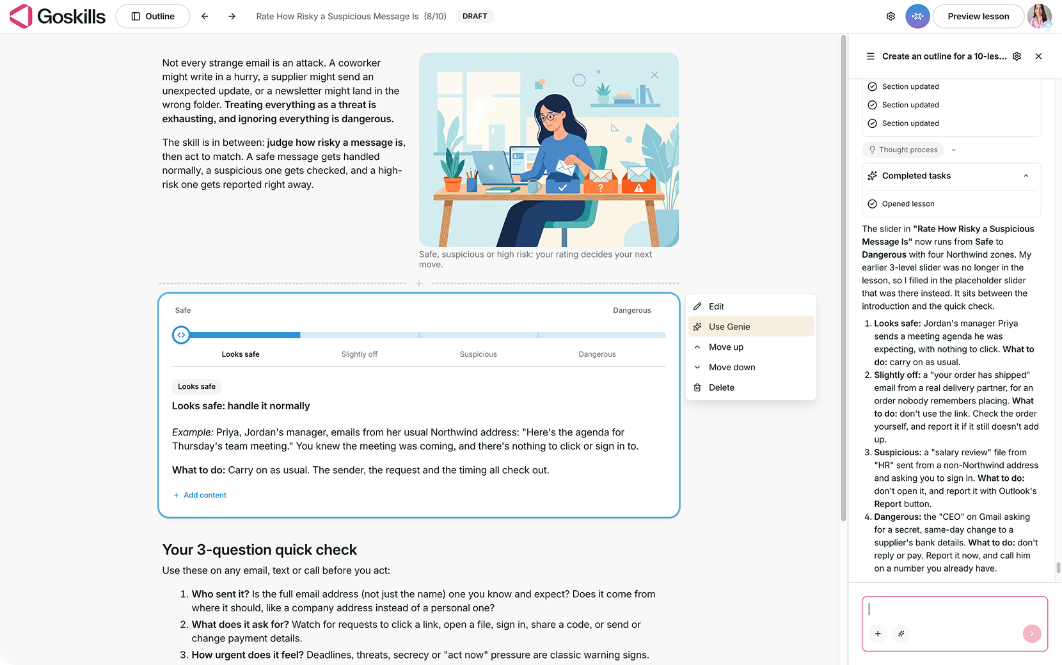The height and width of the screenshot is (665, 1062).
Task: Open lesson settings gear in top bar
Action: (x=891, y=16)
